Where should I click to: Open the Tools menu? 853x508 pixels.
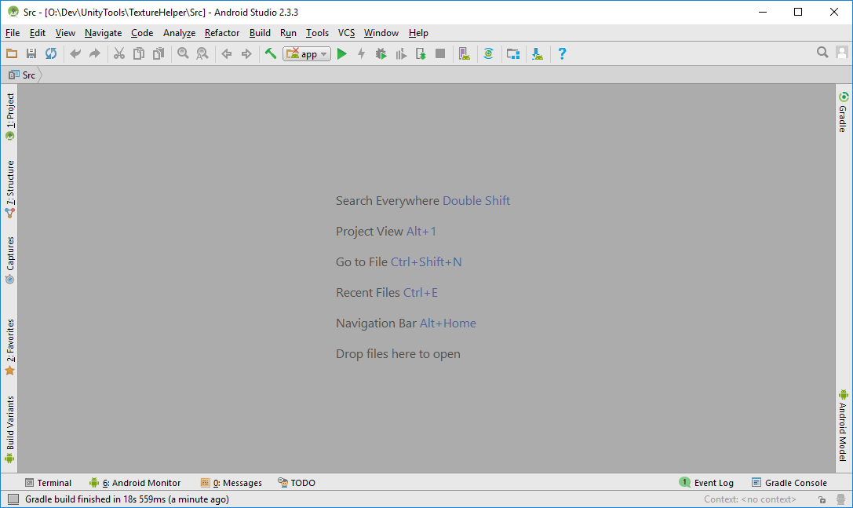point(317,33)
